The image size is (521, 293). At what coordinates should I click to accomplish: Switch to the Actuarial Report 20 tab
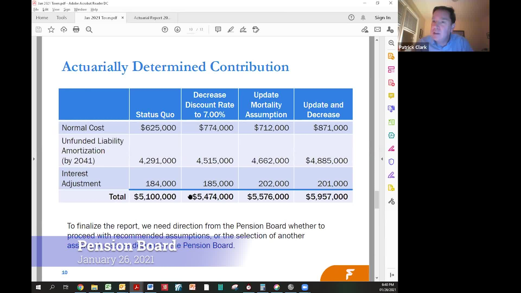pyautogui.click(x=152, y=17)
